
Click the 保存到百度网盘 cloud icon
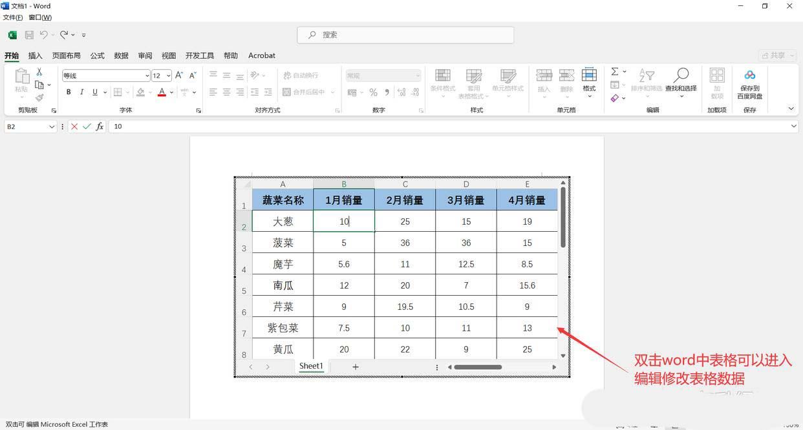coord(749,76)
